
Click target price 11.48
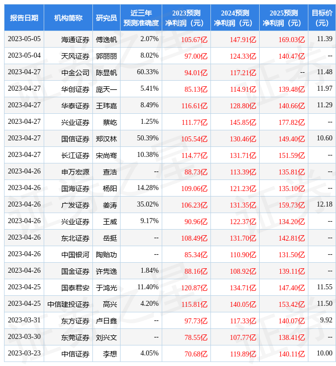click(324, 72)
